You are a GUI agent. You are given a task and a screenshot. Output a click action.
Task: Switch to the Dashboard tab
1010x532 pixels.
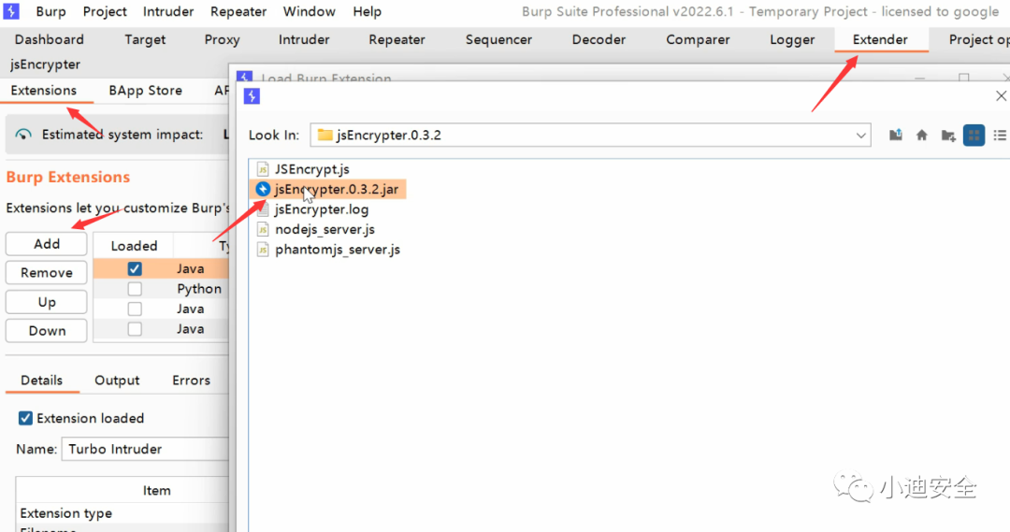coord(49,39)
